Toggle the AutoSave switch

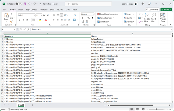pyautogui.click(x=19, y=4)
